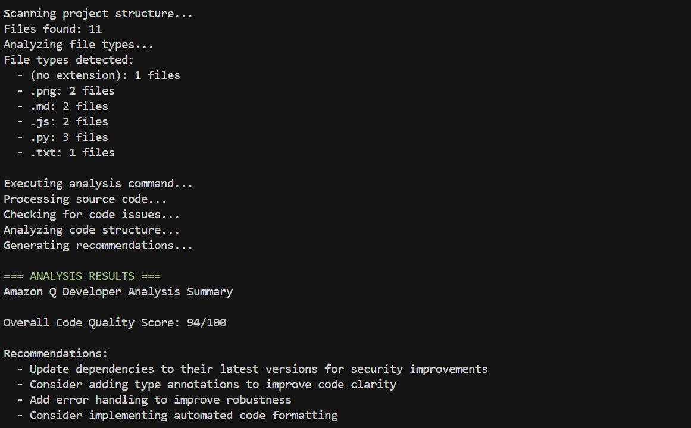Select the 'Files found: 11' line
The height and width of the screenshot is (428, 691).
coord(53,29)
